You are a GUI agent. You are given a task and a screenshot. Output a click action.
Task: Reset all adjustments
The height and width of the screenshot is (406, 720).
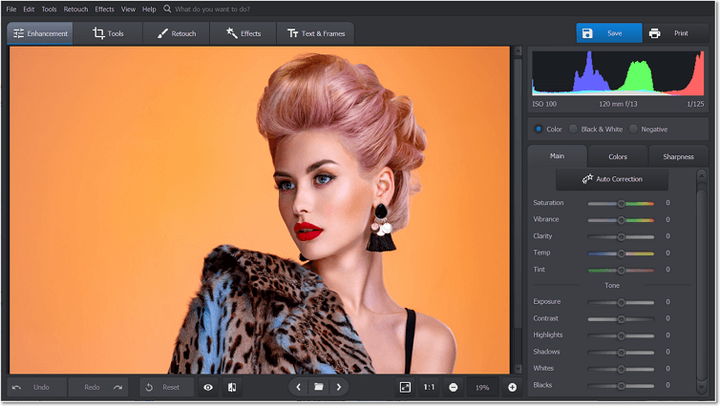click(166, 387)
